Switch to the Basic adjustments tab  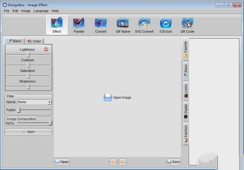tap(15, 41)
